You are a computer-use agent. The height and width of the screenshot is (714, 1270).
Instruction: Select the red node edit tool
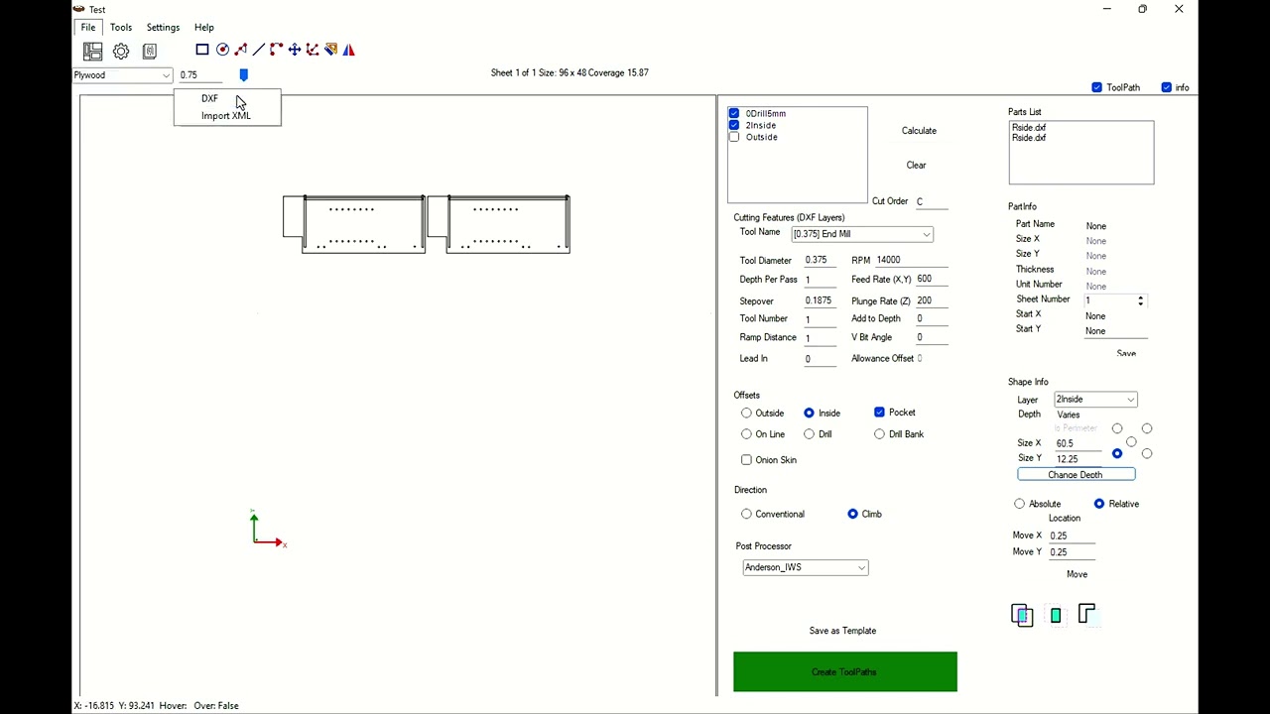click(x=313, y=50)
